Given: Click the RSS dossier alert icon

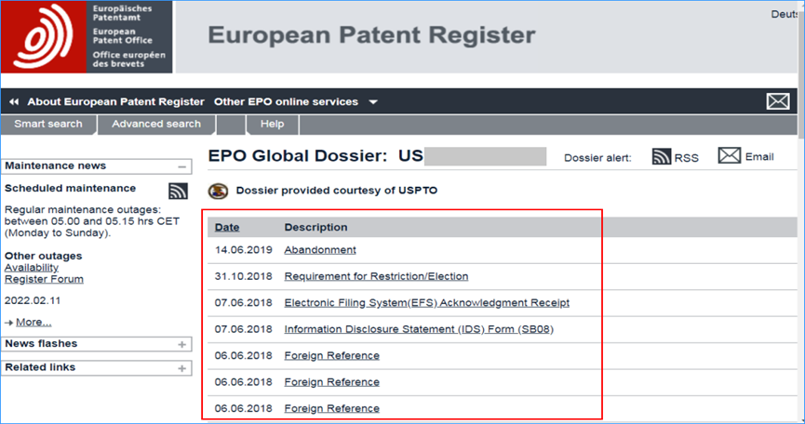Looking at the screenshot, I should (x=662, y=157).
